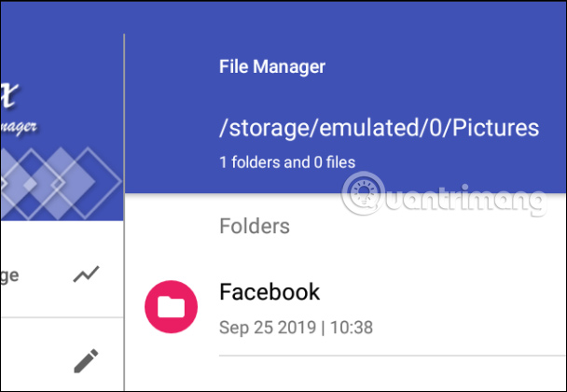Click the pencil edit icon in sidebar
This screenshot has height=392, width=567.
[87, 359]
